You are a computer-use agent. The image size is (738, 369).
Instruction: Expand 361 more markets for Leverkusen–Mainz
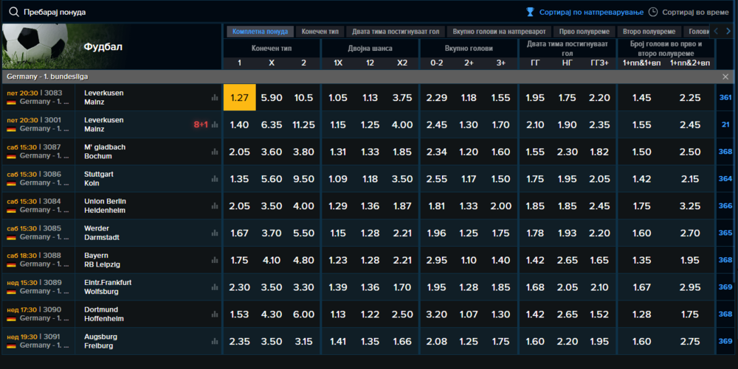(x=725, y=98)
